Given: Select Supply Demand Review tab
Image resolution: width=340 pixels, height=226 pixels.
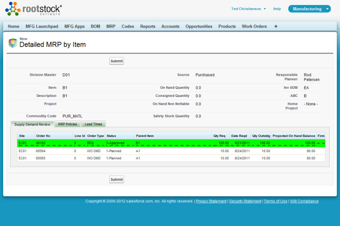Looking at the screenshot, I should (32, 125).
